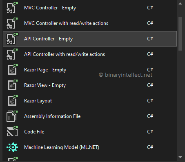185x162 pixels.
Task: Choose the Code File template
Action: tap(90, 132)
